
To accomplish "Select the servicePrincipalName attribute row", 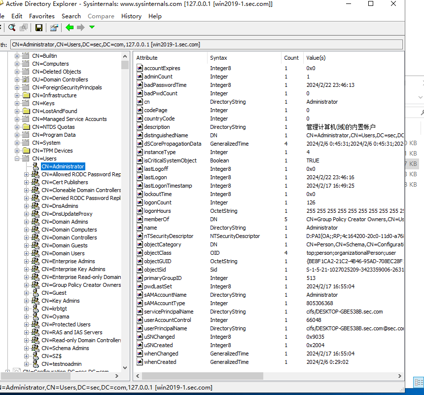I will tap(169, 312).
